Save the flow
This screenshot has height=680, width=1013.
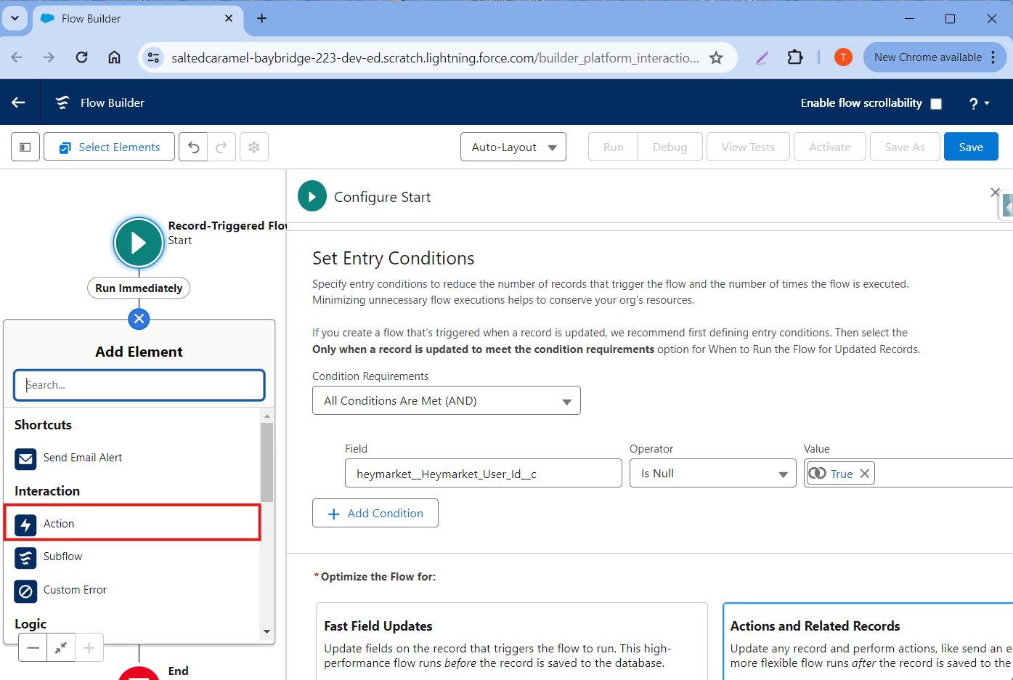tap(971, 147)
